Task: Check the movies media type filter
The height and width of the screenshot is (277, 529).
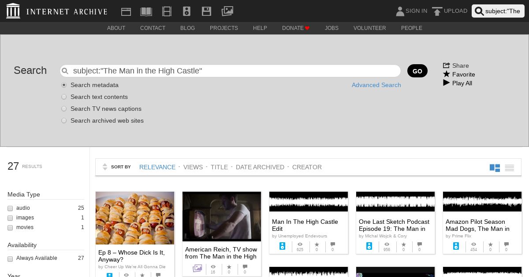Action: [x=10, y=228]
